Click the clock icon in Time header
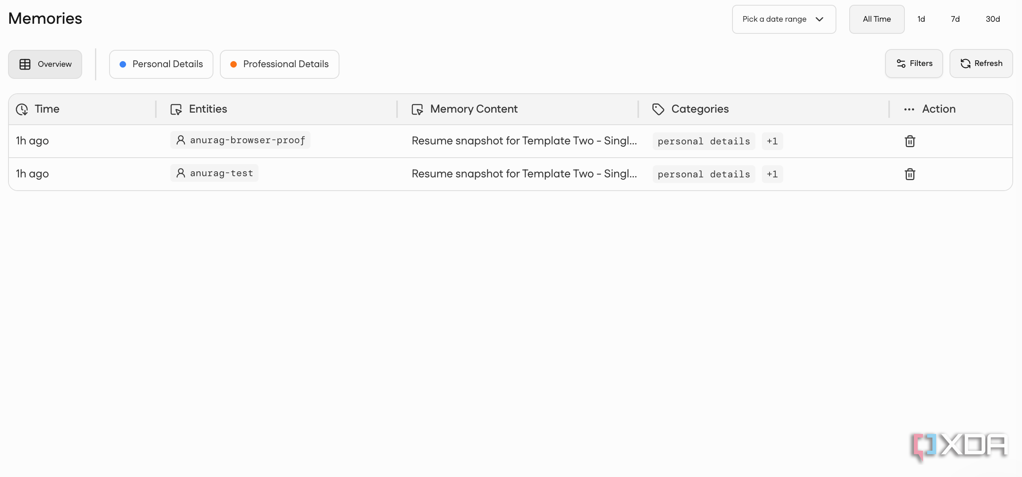 click(x=22, y=109)
